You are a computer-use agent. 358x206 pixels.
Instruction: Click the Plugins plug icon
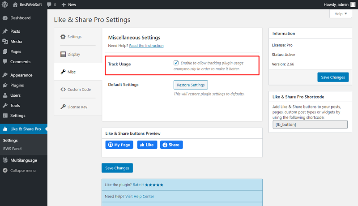[5, 85]
